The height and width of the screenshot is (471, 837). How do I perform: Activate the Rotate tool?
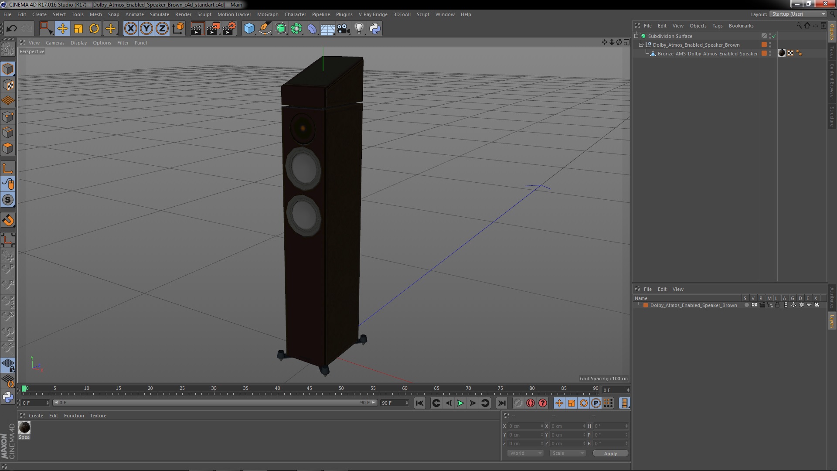tap(94, 29)
